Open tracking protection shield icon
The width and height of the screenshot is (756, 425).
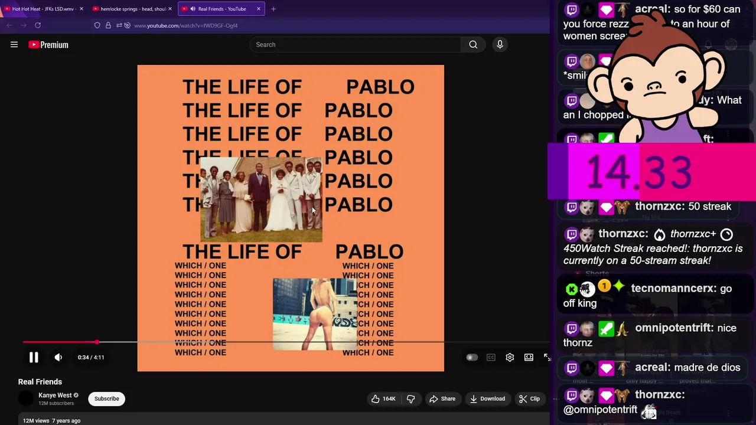97,25
